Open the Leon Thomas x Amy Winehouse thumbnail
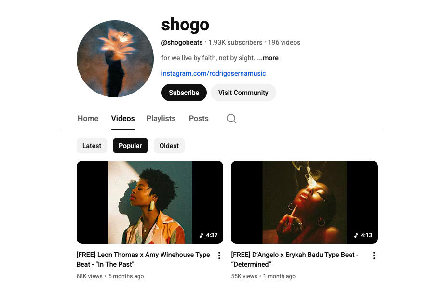This screenshot has width=444, height=296. (150, 202)
